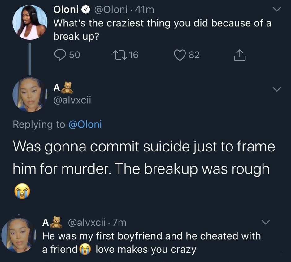The width and height of the screenshot is (291, 262).
Task: Open the avatar on the 7m follow-up tweet
Action: [19, 235]
